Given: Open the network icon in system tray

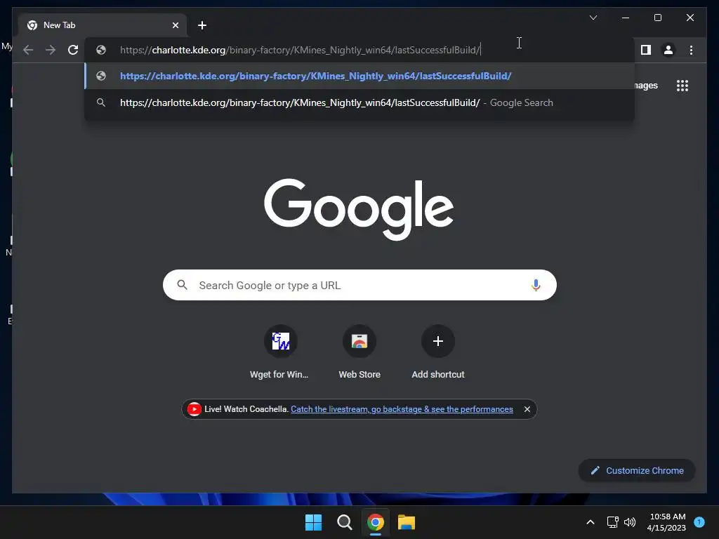Looking at the screenshot, I should click(612, 522).
